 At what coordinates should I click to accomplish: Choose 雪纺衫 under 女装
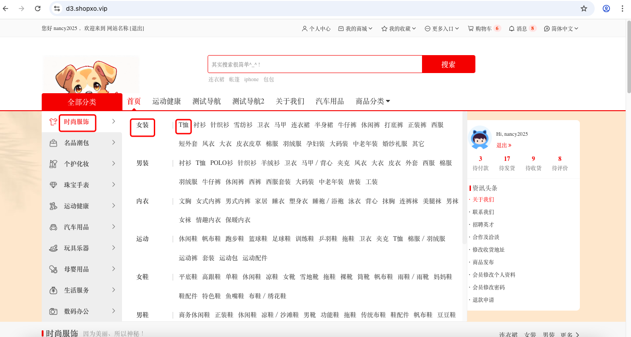[x=243, y=125]
